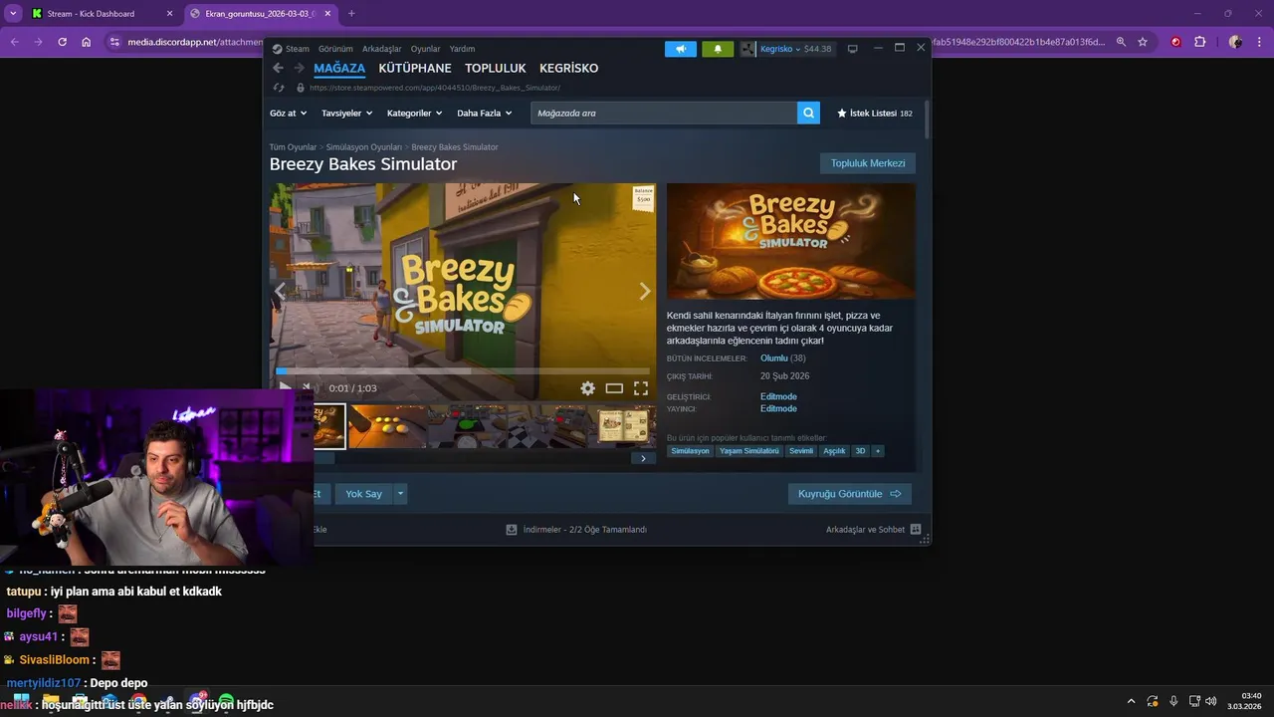The height and width of the screenshot is (717, 1274).
Task: Focus the Mağazada ara search field
Action: click(664, 114)
